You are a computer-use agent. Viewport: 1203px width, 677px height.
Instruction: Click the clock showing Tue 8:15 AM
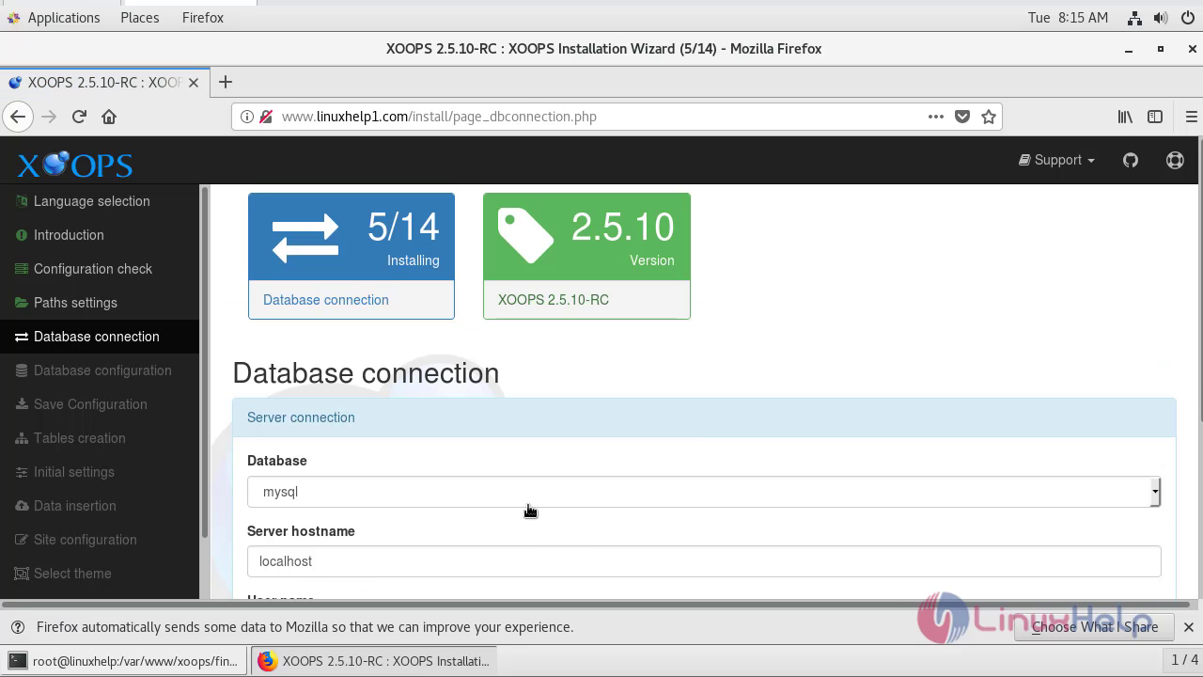1068,18
